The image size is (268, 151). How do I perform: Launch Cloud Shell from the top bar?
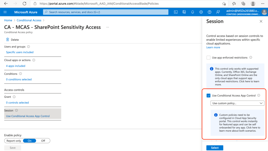point(176,12)
